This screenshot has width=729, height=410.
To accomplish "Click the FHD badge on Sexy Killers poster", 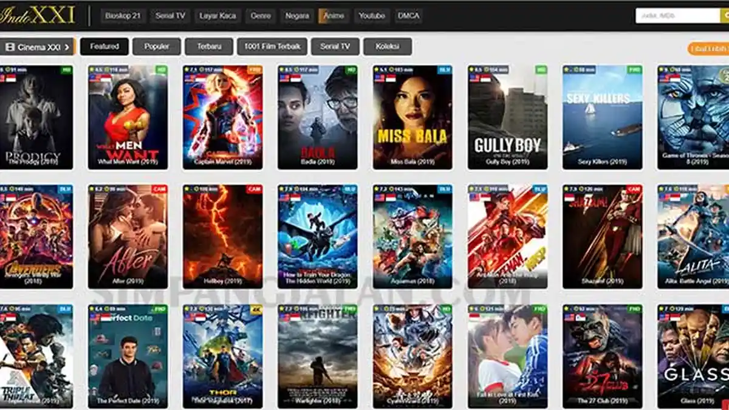I will [635, 70].
